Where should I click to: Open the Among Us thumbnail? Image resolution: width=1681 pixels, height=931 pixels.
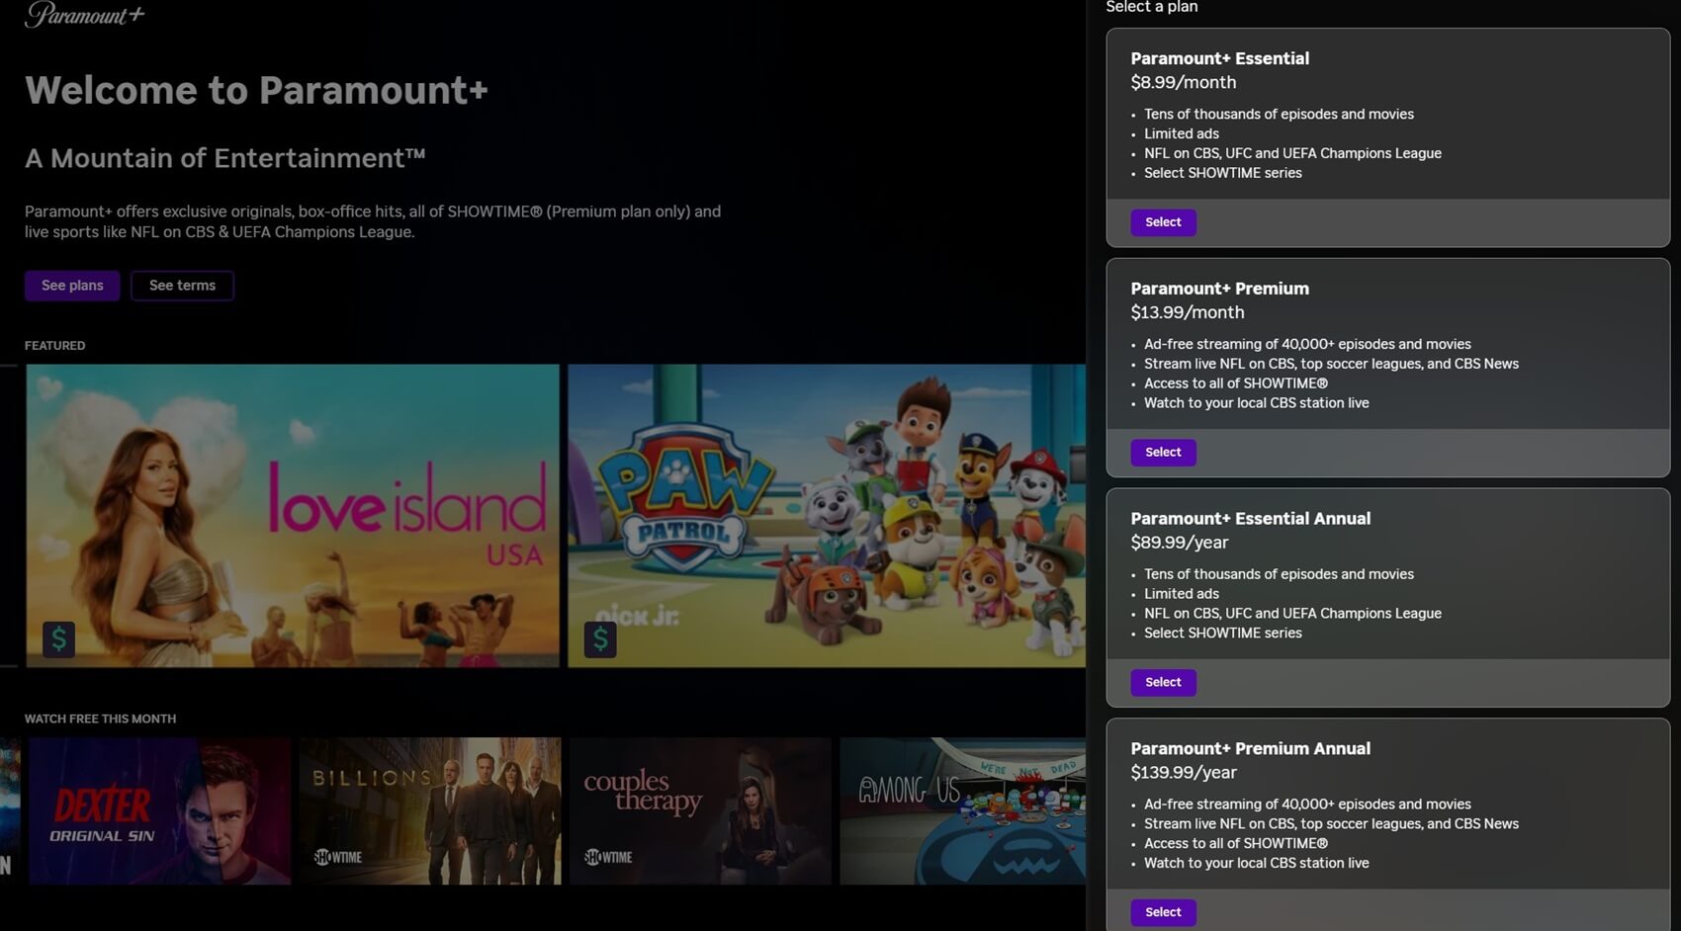(x=963, y=810)
